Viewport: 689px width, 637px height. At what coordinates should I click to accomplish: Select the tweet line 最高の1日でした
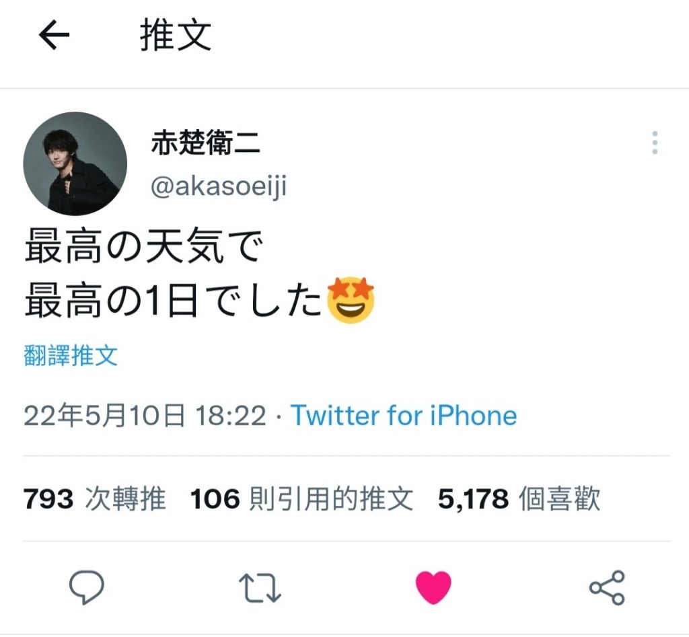174,301
